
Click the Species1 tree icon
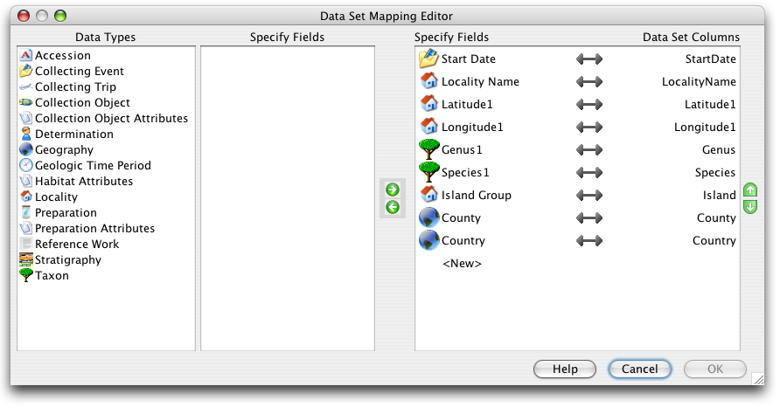click(428, 172)
